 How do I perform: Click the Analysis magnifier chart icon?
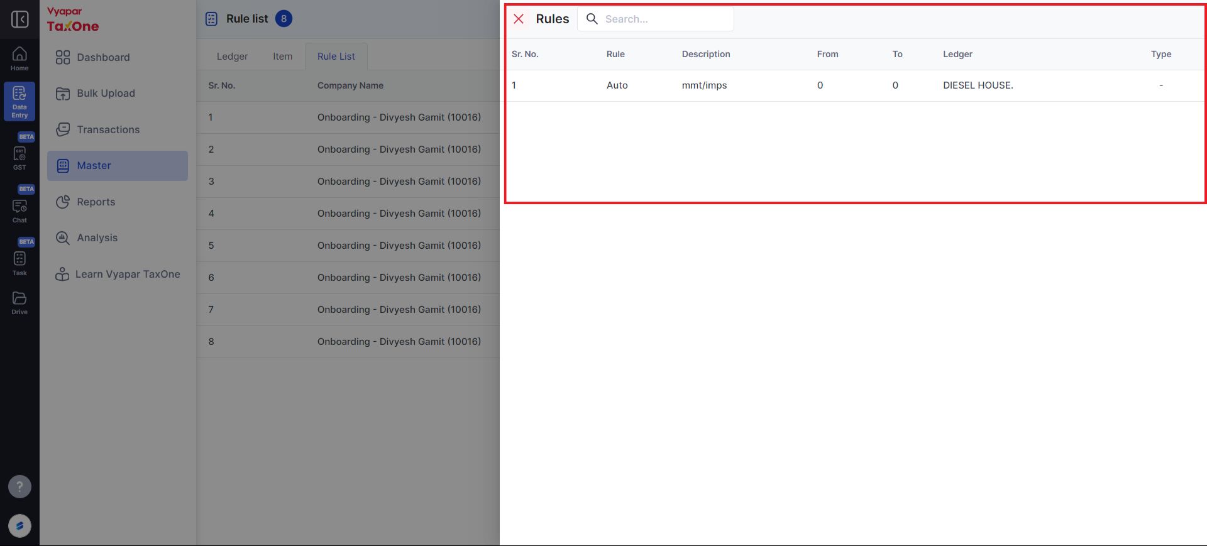(63, 238)
